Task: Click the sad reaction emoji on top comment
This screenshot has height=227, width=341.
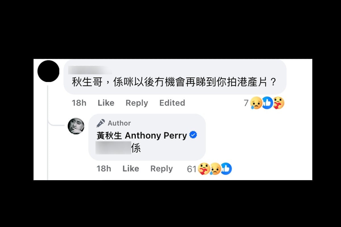Action: (x=256, y=103)
